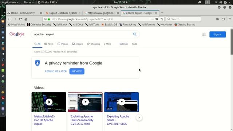Click the back navigation arrow

click(x=9, y=19)
